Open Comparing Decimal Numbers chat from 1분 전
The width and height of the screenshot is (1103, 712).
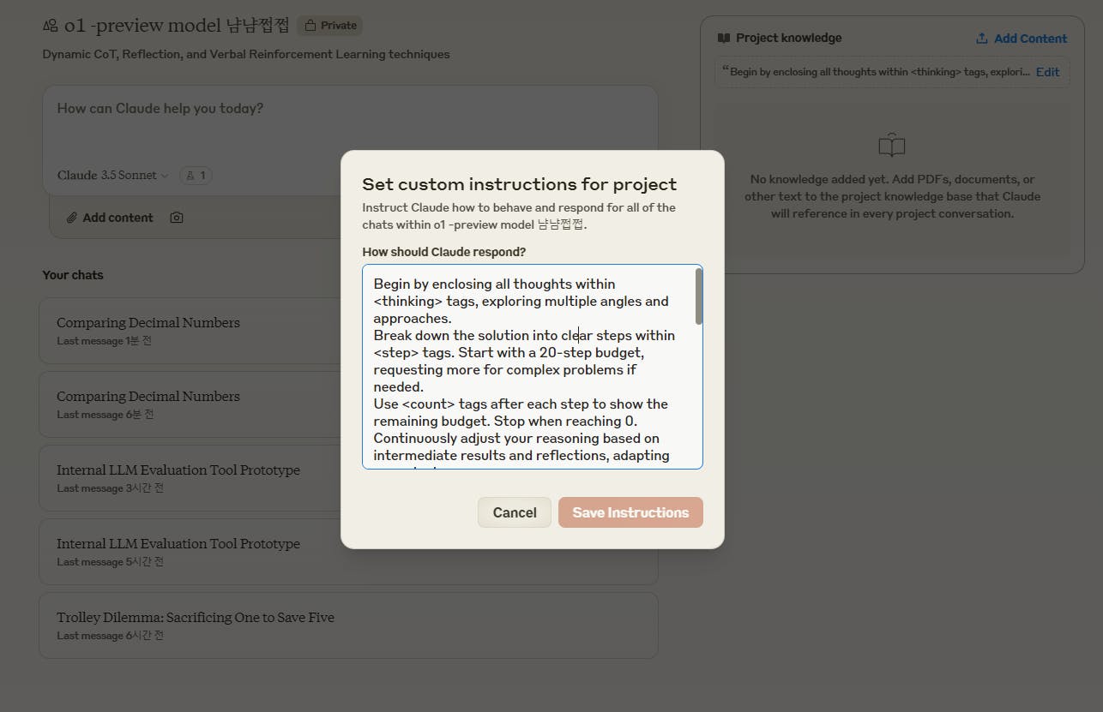point(348,331)
